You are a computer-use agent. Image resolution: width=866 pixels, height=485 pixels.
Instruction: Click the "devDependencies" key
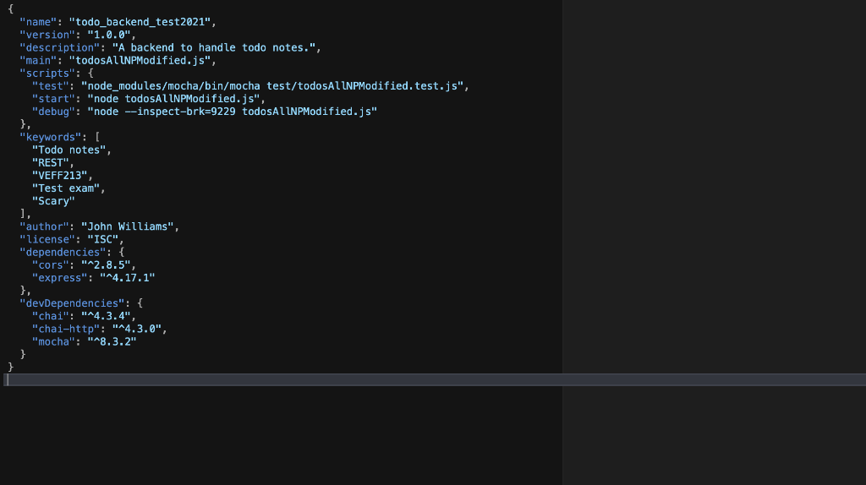pyautogui.click(x=73, y=303)
